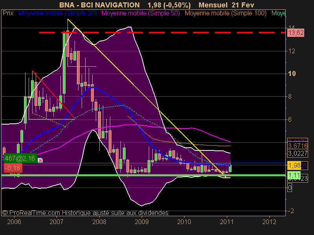314x235 pixels.
Task: Click the 1,98 (-0,50%) quote value
Action: (169, 5)
